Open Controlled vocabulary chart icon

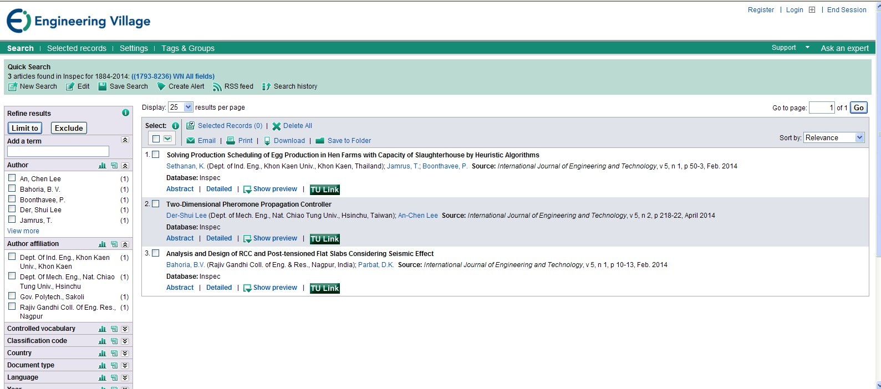point(102,329)
